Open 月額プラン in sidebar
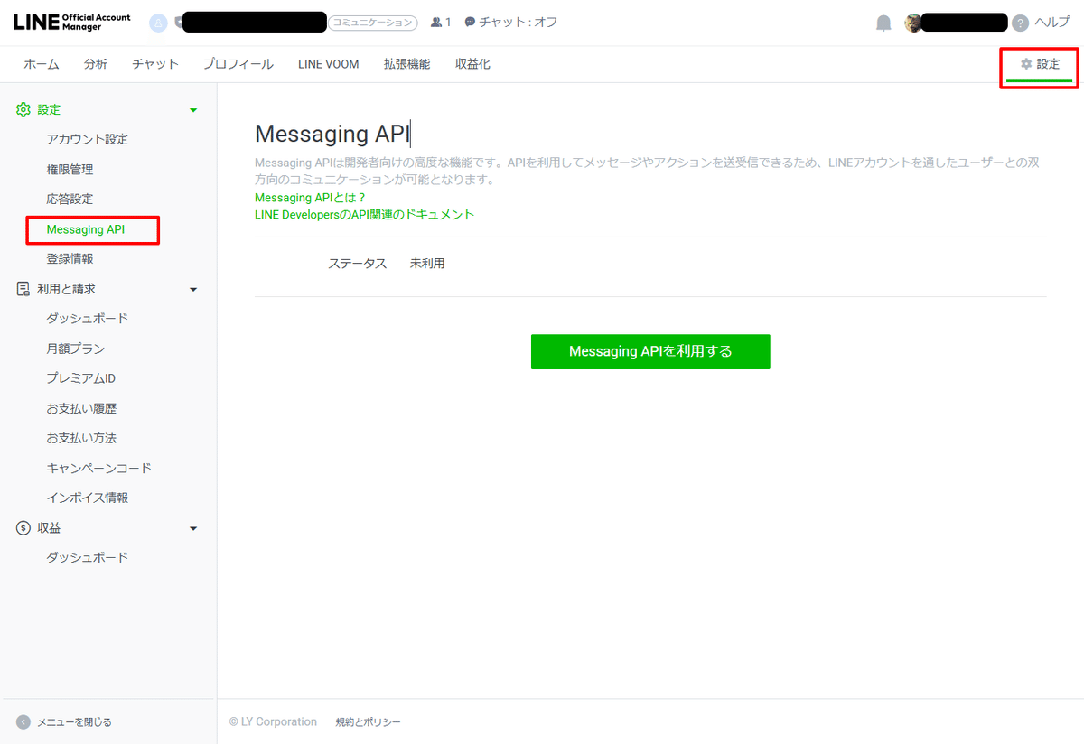The height and width of the screenshot is (744, 1084). [x=76, y=349]
